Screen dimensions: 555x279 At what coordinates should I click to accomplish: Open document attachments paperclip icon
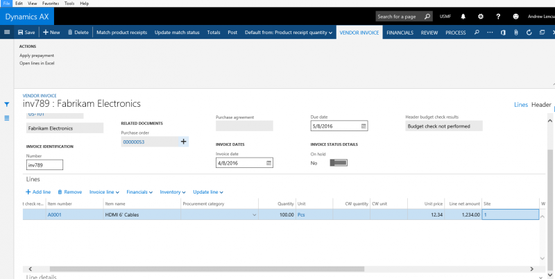516,32
